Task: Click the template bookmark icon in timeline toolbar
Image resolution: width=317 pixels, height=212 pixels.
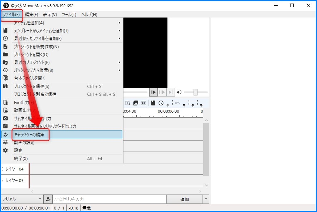Action: coord(153,103)
